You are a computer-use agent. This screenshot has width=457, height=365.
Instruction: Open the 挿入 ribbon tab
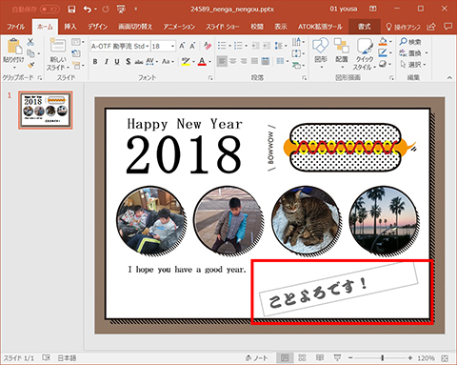[x=70, y=27]
